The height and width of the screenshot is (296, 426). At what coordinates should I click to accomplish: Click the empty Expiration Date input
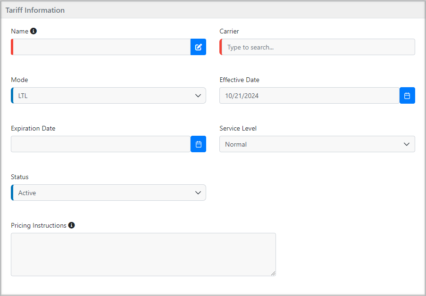coord(100,144)
